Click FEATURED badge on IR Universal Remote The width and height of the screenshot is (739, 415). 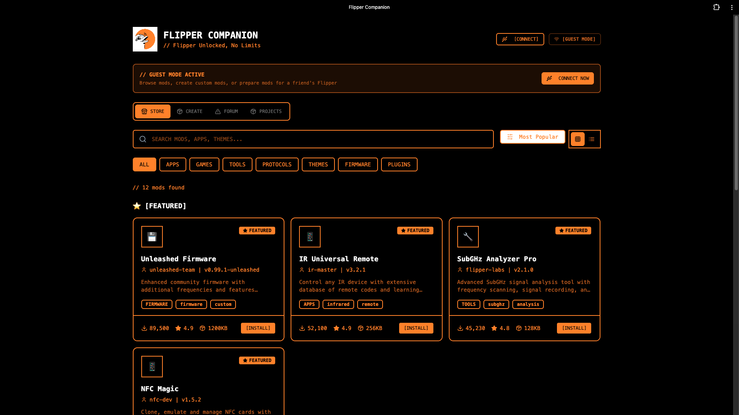click(x=415, y=231)
